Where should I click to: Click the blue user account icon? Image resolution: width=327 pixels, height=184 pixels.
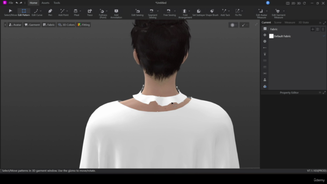268,3
